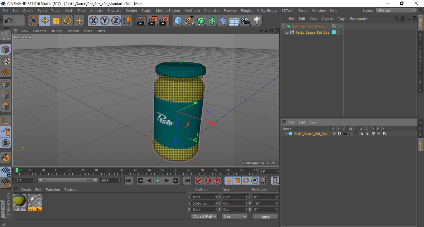Viewport: 424px width, 227px height.
Task: Open the V-Ray Bridge menu
Action: point(267,11)
